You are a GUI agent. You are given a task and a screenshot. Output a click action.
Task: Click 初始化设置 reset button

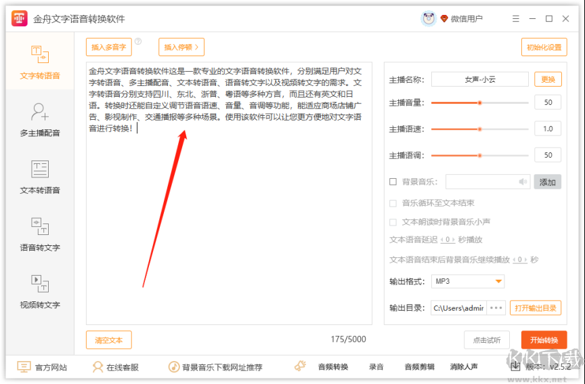click(544, 47)
